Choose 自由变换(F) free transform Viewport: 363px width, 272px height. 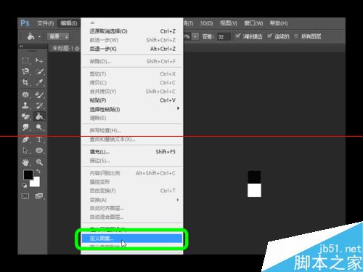click(x=133, y=191)
